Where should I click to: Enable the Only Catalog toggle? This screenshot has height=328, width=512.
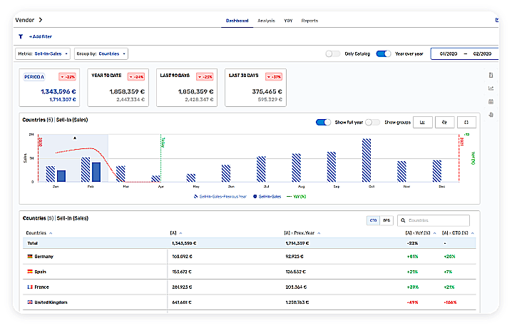[332, 53]
